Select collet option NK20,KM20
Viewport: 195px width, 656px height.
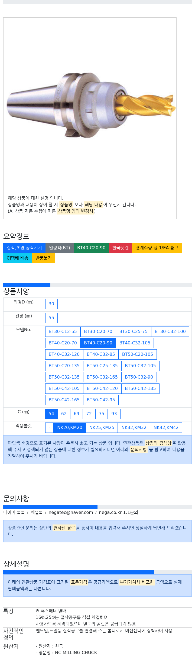point(70,428)
